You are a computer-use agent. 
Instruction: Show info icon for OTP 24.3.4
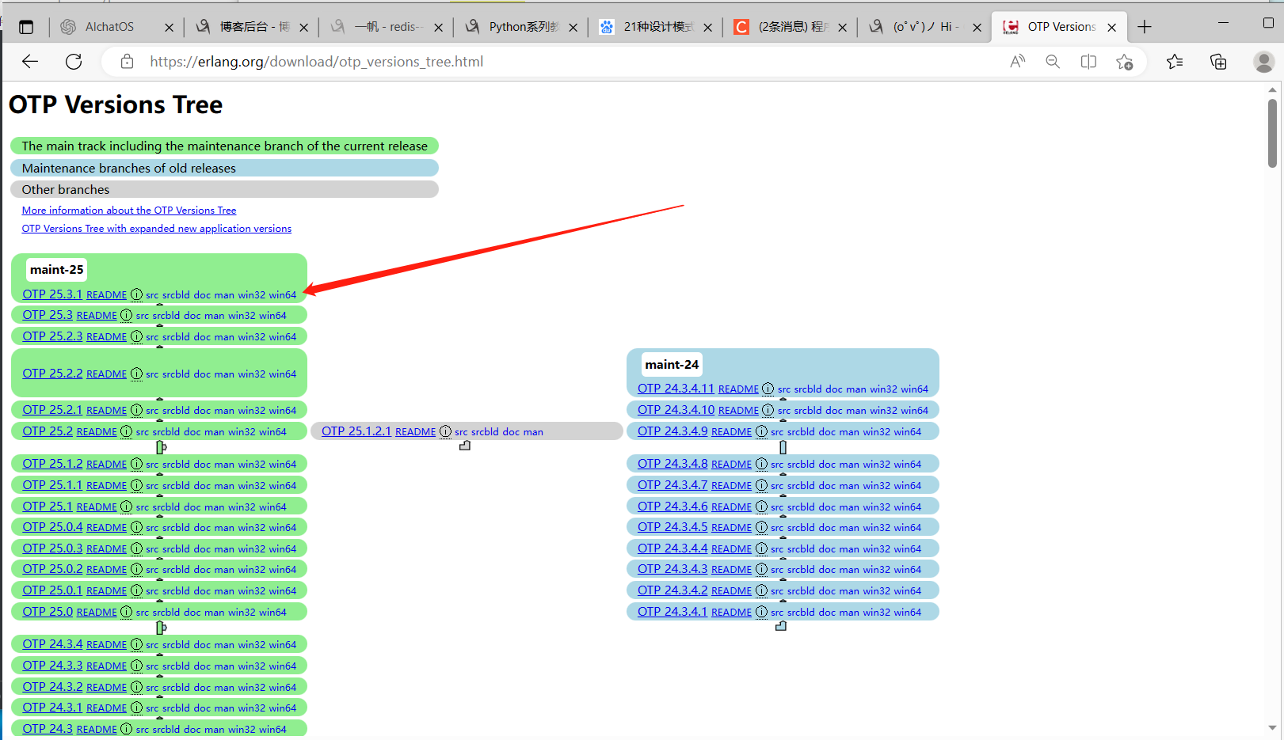coord(136,644)
